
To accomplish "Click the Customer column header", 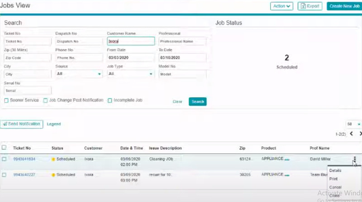I will (x=93, y=148).
